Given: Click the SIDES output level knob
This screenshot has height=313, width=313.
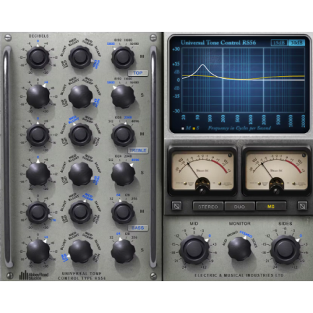Looking at the screenshot, I should pyautogui.click(x=285, y=249).
